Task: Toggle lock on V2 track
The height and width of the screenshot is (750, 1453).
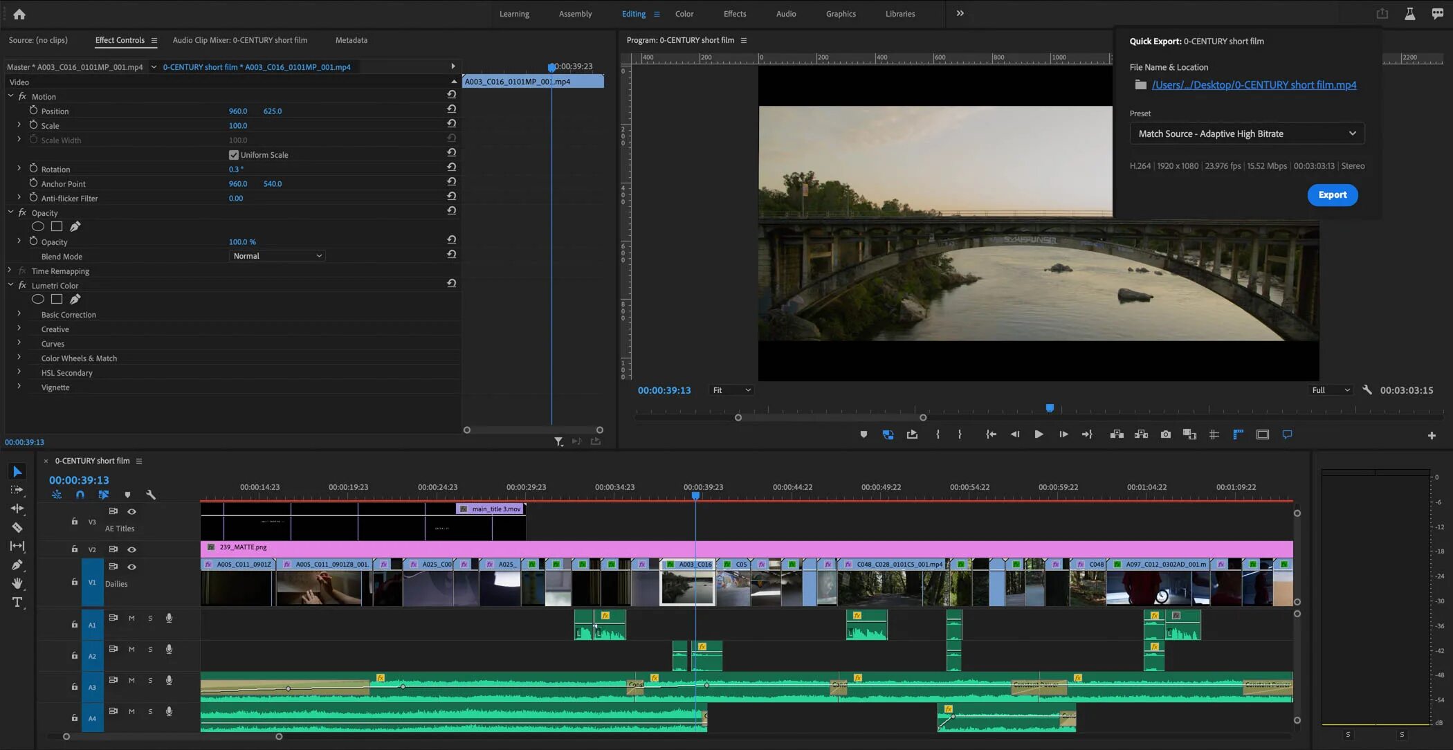Action: (75, 549)
